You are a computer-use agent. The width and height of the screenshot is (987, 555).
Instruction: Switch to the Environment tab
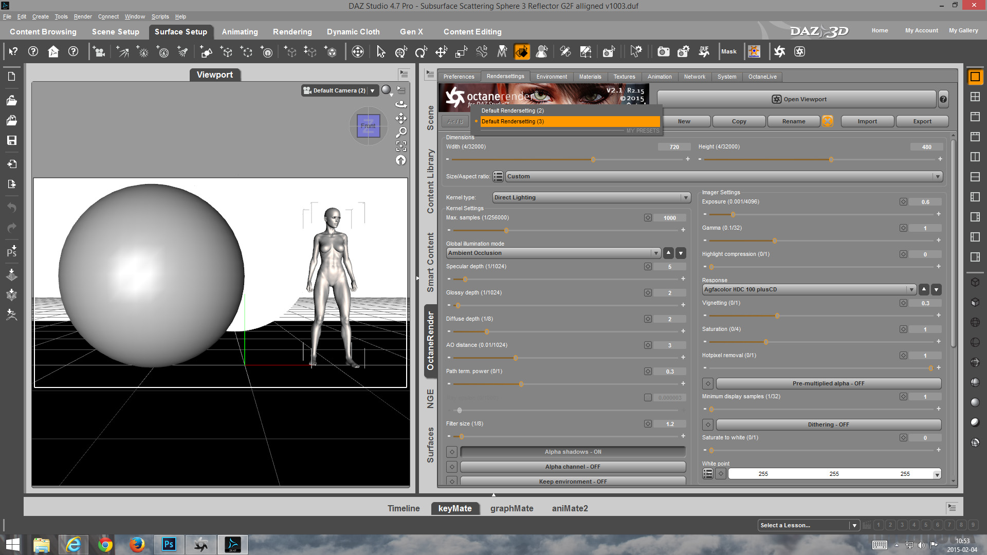pos(552,77)
